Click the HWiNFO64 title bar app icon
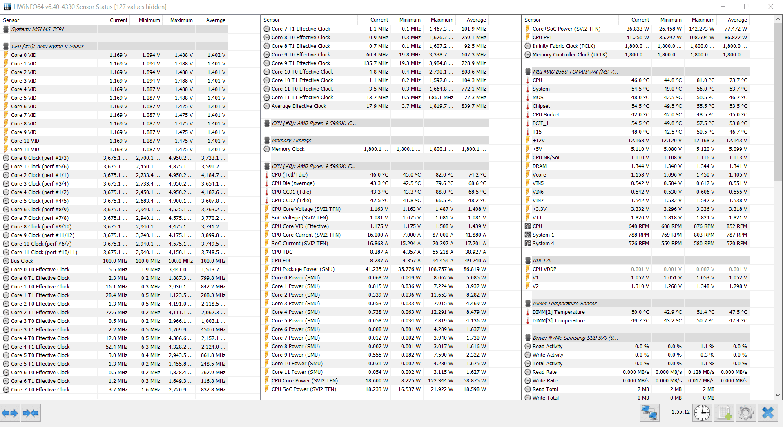The width and height of the screenshot is (783, 427). [x=7, y=7]
